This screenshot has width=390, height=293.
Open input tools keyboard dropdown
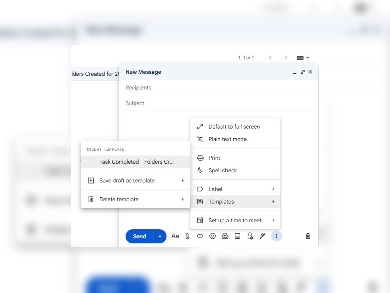[x=303, y=58]
